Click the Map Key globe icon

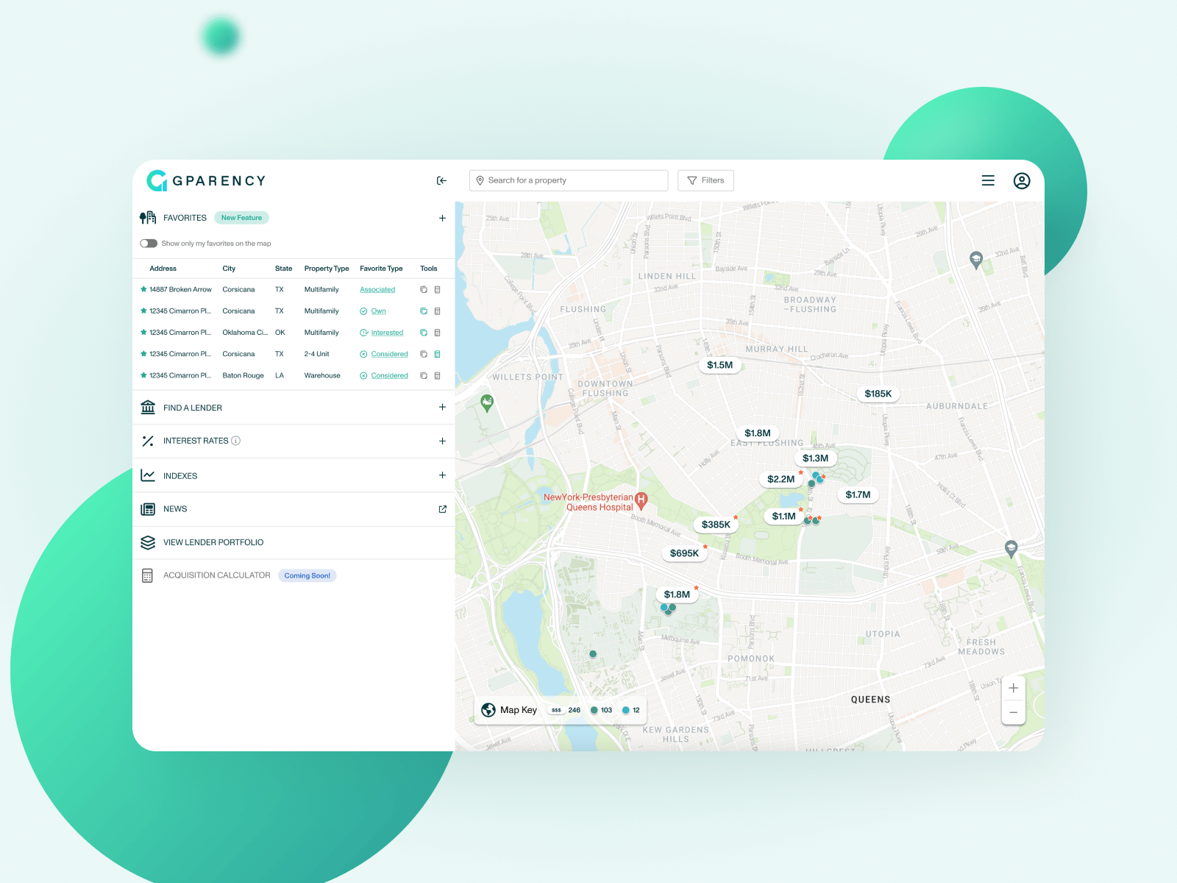click(x=488, y=710)
